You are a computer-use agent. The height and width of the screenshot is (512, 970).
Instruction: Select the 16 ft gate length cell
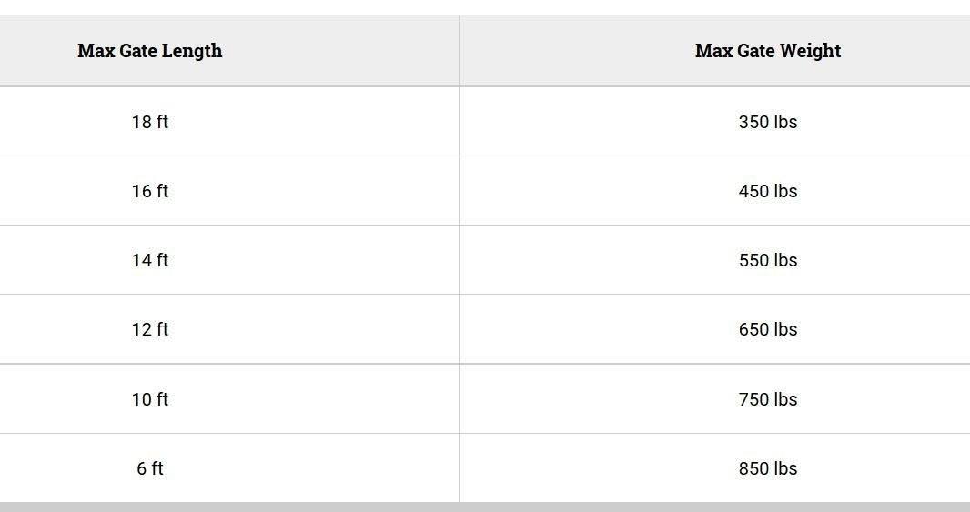click(150, 191)
